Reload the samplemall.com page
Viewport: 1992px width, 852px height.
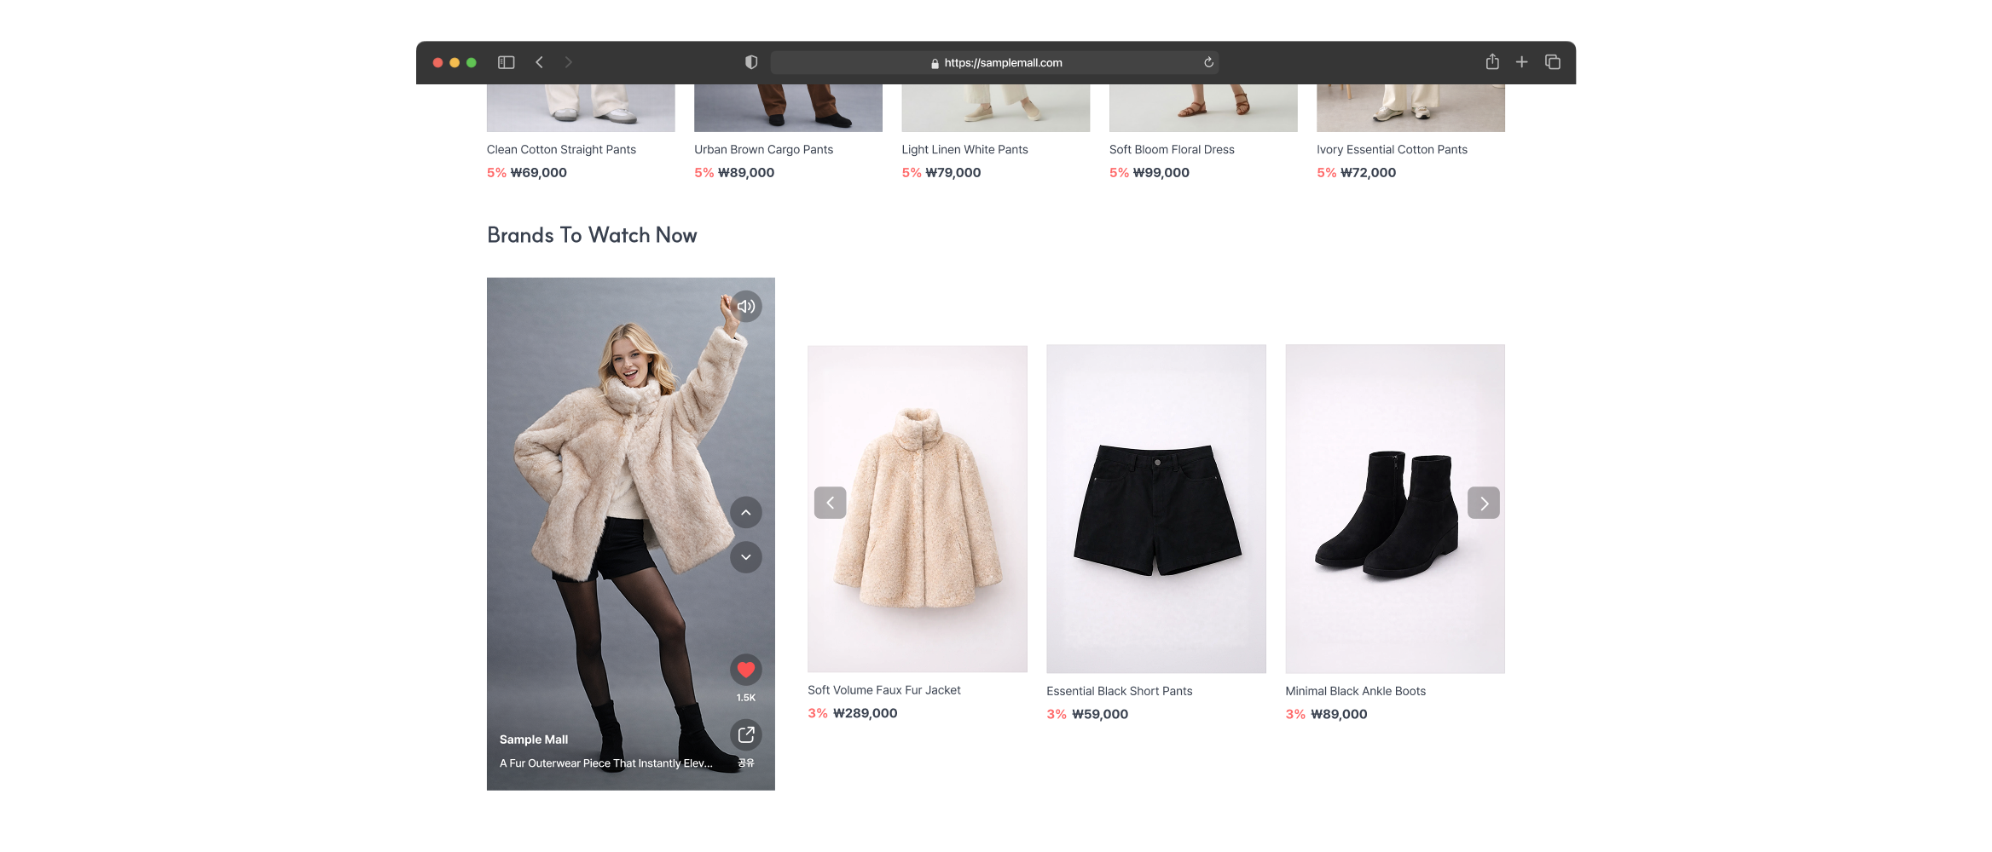coord(1208,62)
